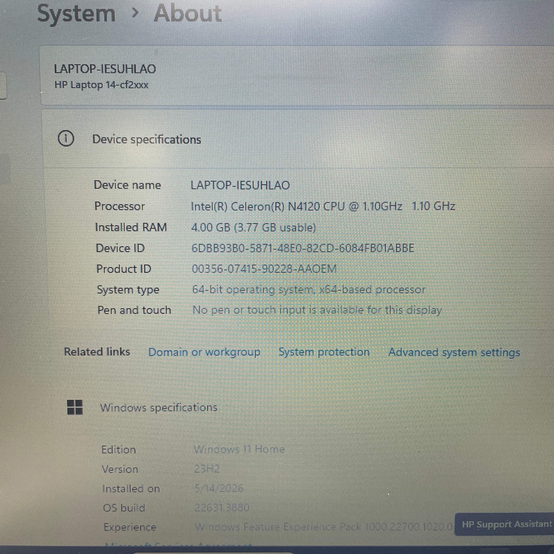Click the Processor label
The width and height of the screenshot is (554, 554).
tap(119, 206)
